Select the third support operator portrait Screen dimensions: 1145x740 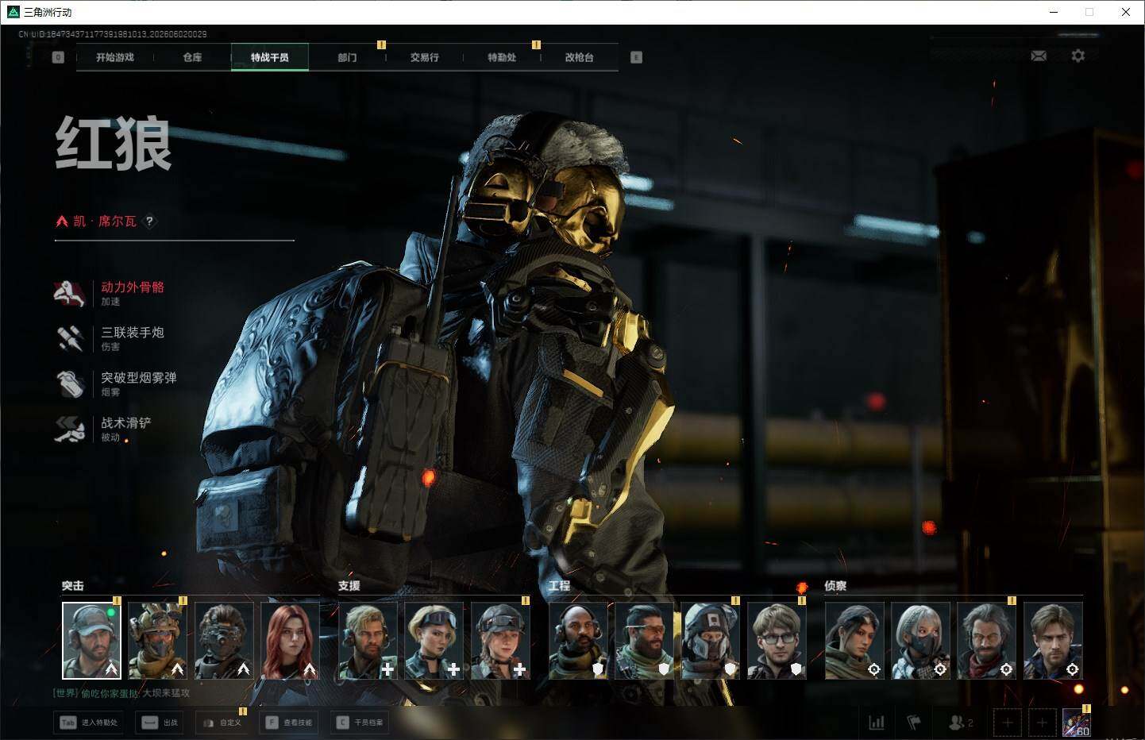(500, 641)
